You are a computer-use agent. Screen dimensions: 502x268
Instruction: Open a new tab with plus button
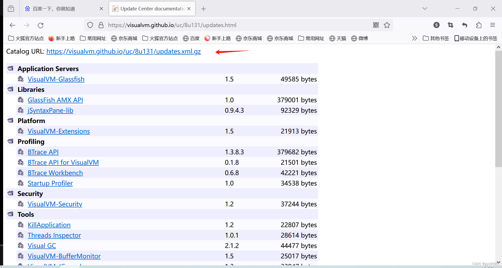click(204, 9)
